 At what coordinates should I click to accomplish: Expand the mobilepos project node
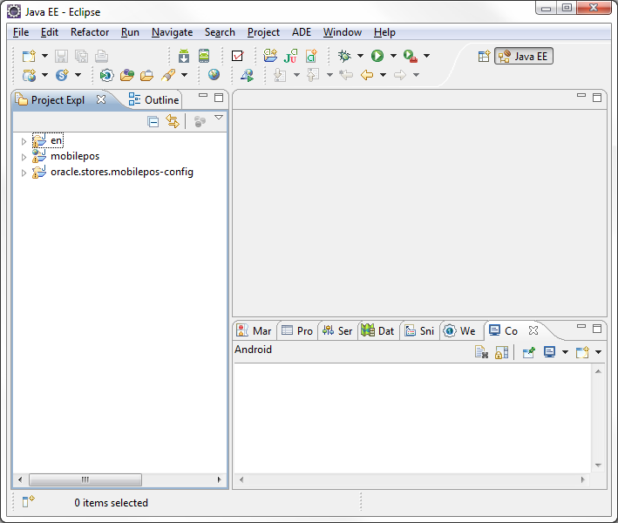click(24, 157)
